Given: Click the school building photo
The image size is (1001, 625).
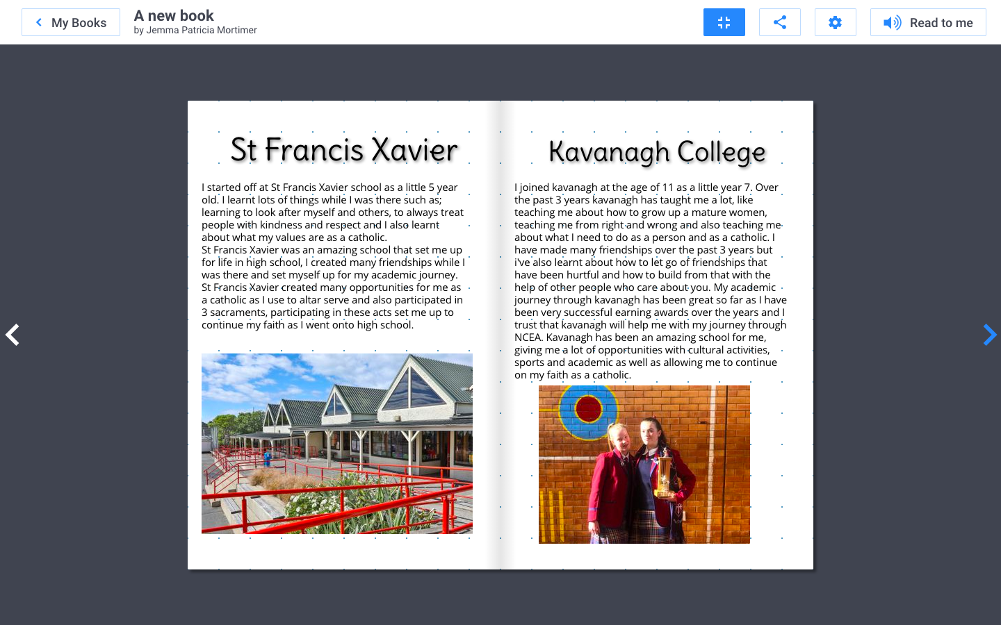Looking at the screenshot, I should [337, 443].
